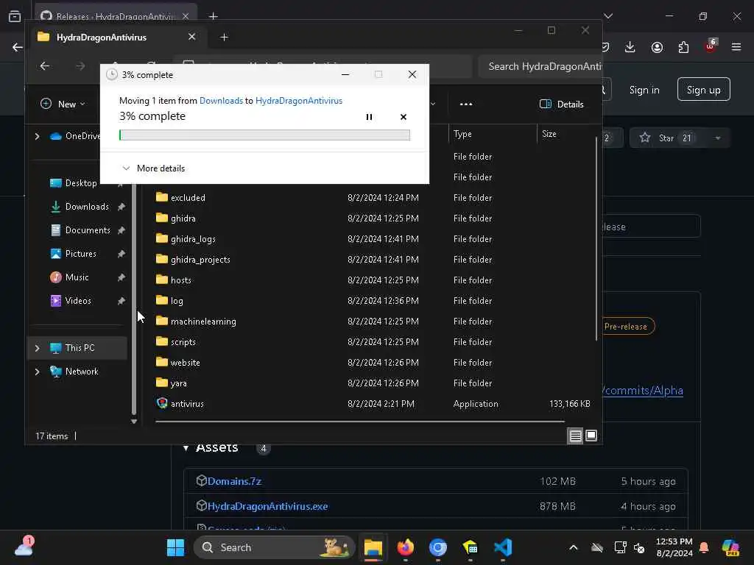
Task: Open Windows Start menu
Action: click(175, 547)
